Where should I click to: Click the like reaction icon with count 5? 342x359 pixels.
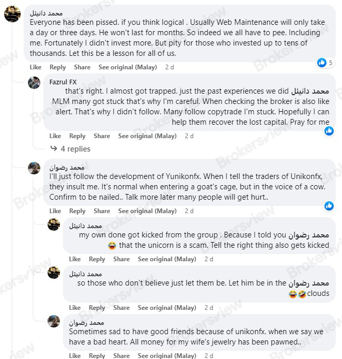click(322, 63)
